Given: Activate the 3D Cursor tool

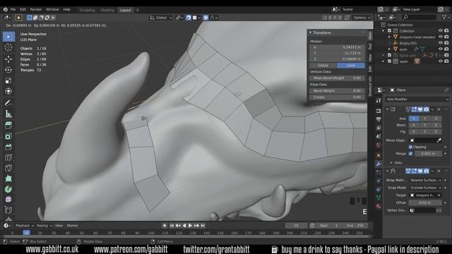Looking at the screenshot, I should (8, 47).
